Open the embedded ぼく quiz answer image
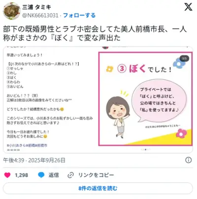 [x=145, y=99]
